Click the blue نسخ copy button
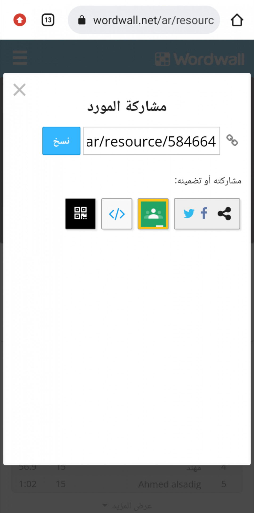 61,141
